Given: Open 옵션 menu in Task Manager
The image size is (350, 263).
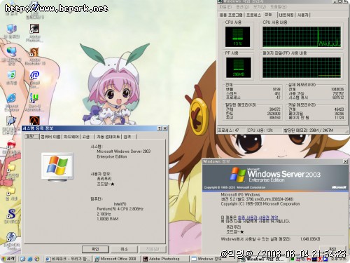Looking at the screenshot, I should (243, 7).
